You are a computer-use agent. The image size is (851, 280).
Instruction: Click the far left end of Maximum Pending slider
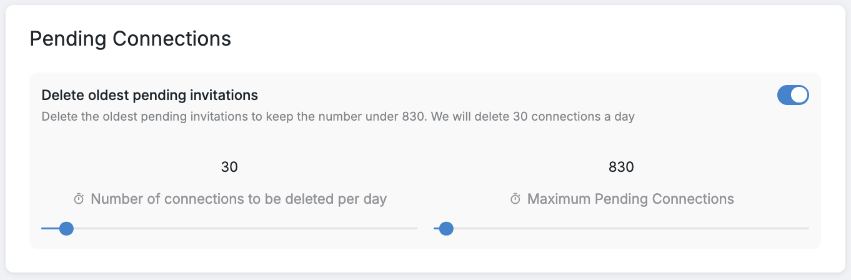pos(435,229)
